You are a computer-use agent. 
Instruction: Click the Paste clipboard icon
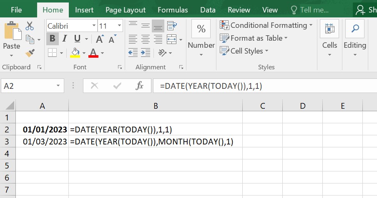pos(13,31)
